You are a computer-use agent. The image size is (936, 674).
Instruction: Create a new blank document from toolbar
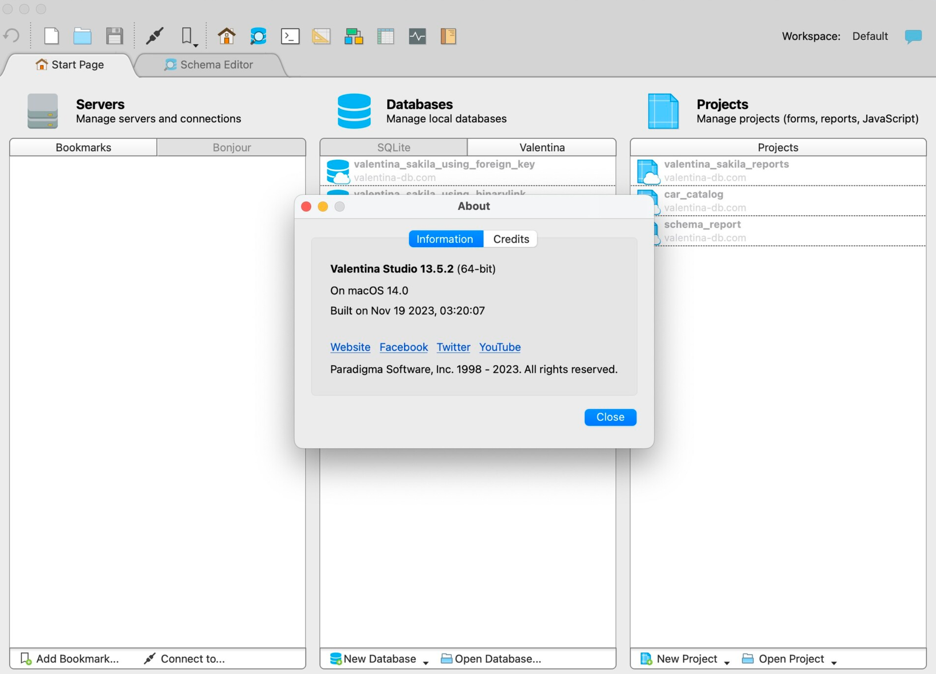[51, 36]
